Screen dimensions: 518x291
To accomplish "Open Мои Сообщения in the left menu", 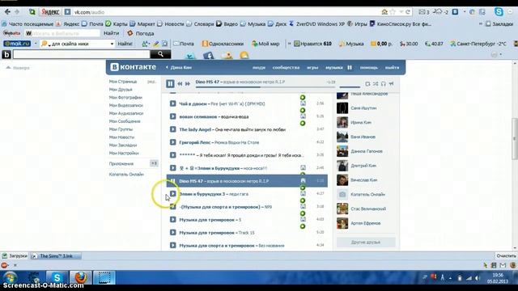I will pos(125,121).
